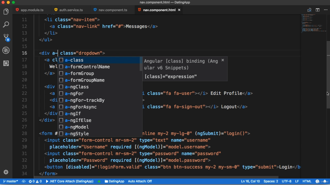Open the Manage gear settings icon
The height and width of the screenshot is (185, 330).
[6, 172]
